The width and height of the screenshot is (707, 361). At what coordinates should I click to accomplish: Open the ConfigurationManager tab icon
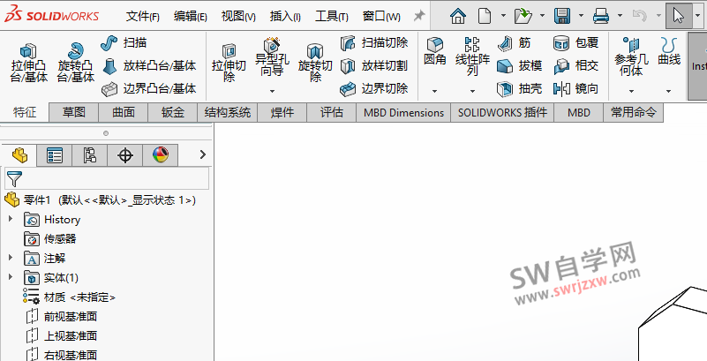point(90,155)
